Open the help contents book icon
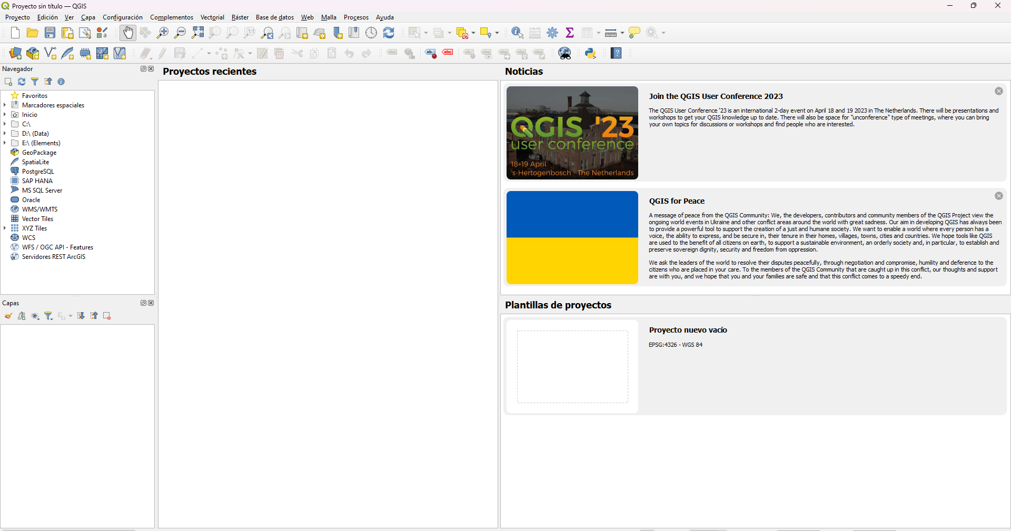Screen dimensions: 1011x531 click(617, 53)
